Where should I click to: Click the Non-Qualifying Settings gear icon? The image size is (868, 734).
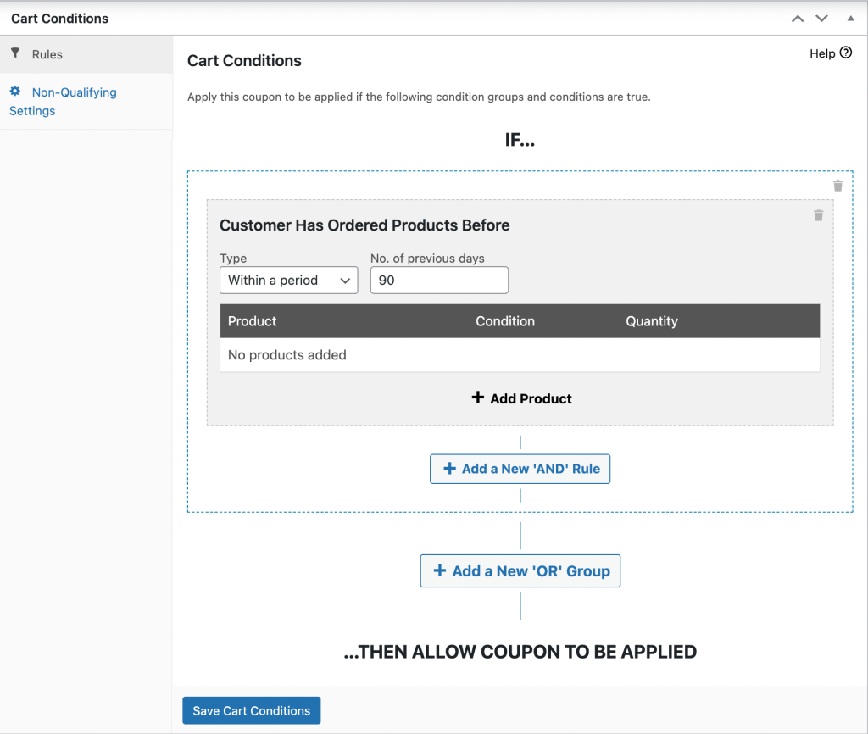(x=15, y=92)
